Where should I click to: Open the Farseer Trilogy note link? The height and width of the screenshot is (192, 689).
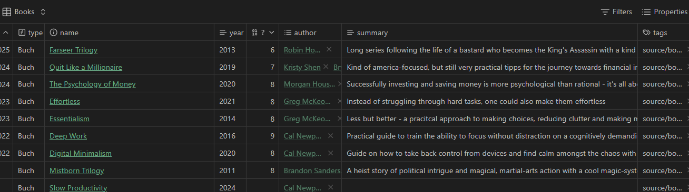73,50
